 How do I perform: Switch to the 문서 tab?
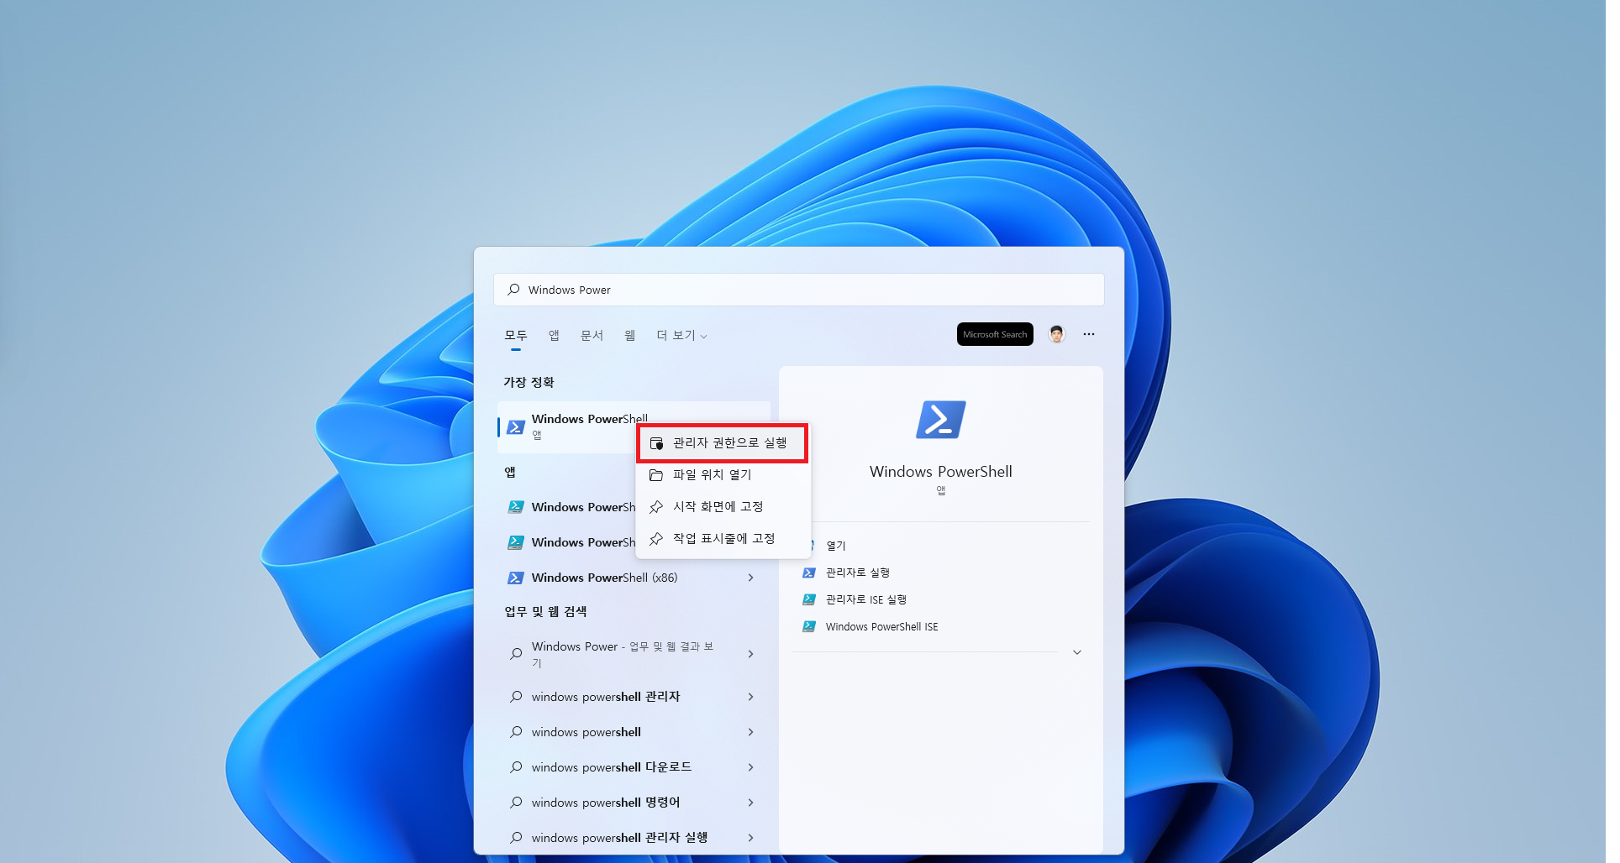[x=592, y=336]
